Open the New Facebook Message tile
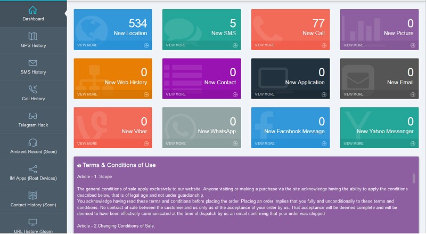Screen dimensions: 426x234 tap(290, 127)
